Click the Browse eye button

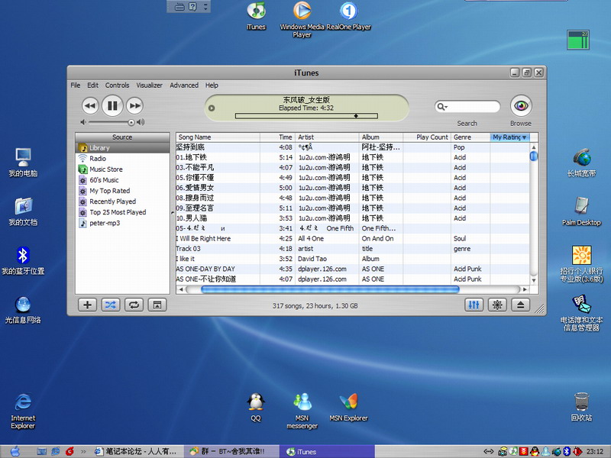(x=521, y=105)
